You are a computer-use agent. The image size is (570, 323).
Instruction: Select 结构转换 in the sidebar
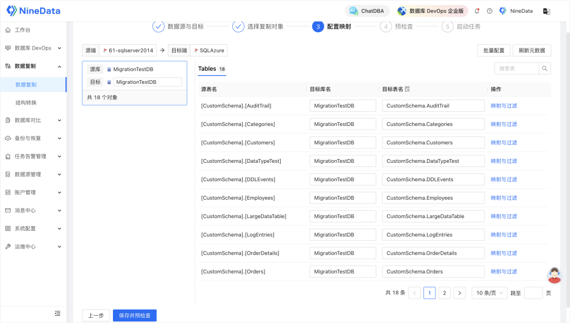tap(26, 102)
